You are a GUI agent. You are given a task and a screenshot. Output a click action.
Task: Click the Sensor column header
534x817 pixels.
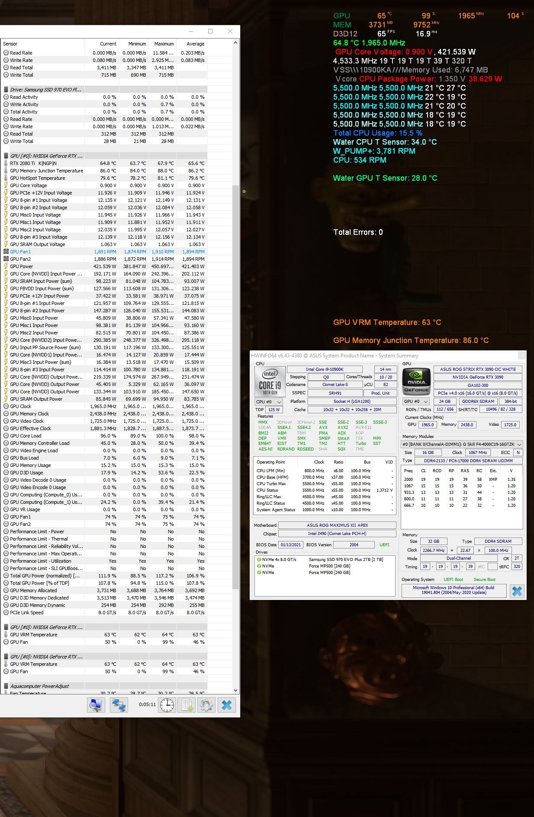click(x=42, y=44)
